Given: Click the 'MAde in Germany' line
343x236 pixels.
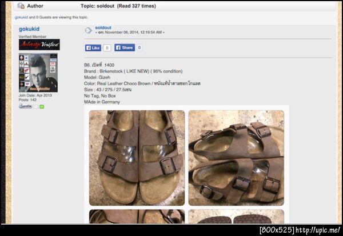Looking at the screenshot, I should (102, 102).
